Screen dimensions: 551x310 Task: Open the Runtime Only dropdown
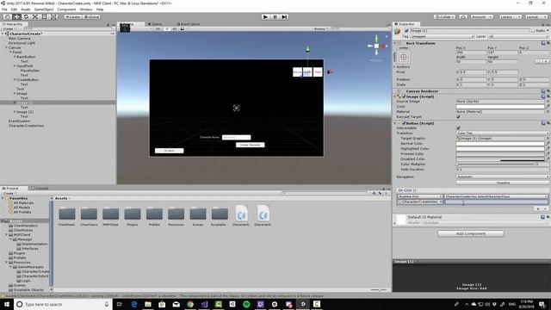click(420, 196)
